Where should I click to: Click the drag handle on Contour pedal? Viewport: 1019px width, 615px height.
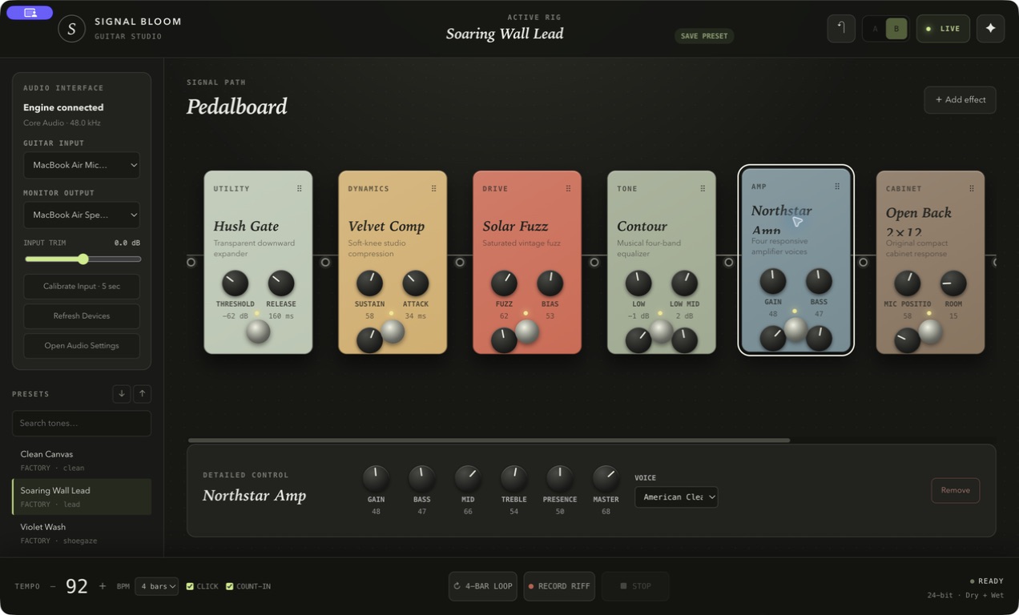[703, 189]
